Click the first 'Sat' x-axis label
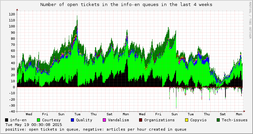This screenshot has height=134, width=253. tap(110, 114)
